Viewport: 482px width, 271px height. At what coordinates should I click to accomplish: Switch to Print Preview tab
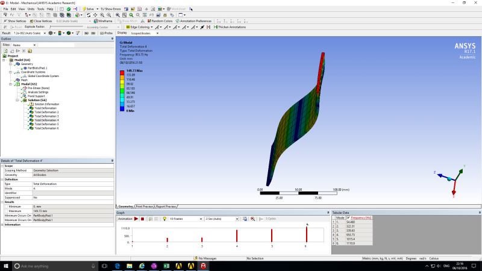pos(145,207)
